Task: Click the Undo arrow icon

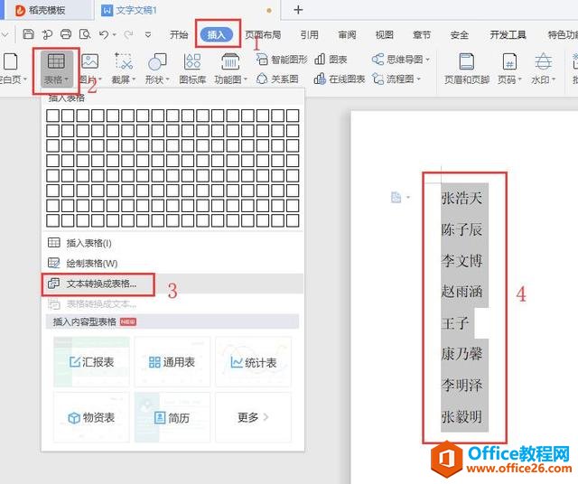Action: [104, 34]
